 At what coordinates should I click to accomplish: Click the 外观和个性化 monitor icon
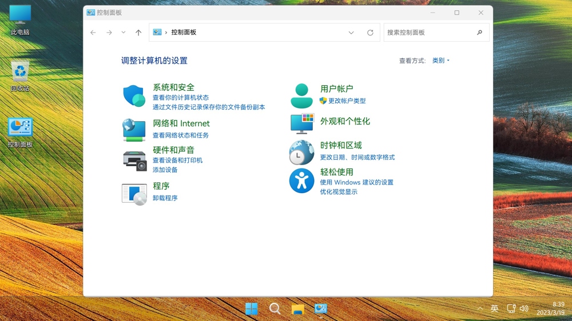tap(301, 123)
